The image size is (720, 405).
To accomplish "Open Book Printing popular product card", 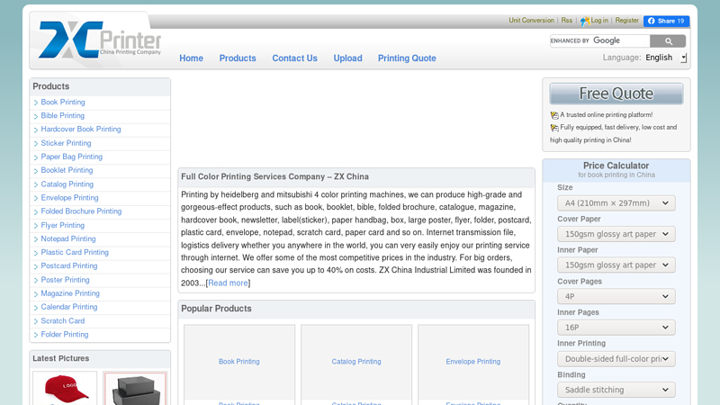I will click(x=239, y=362).
